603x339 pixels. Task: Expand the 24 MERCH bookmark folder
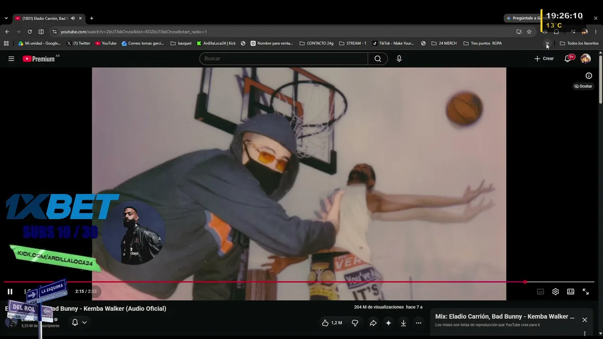(444, 43)
